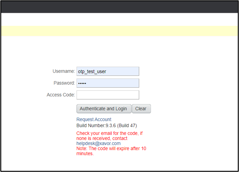Click the Build Number:9.3.6 (Build 47) text
The width and height of the screenshot is (239, 172).
pos(107,126)
